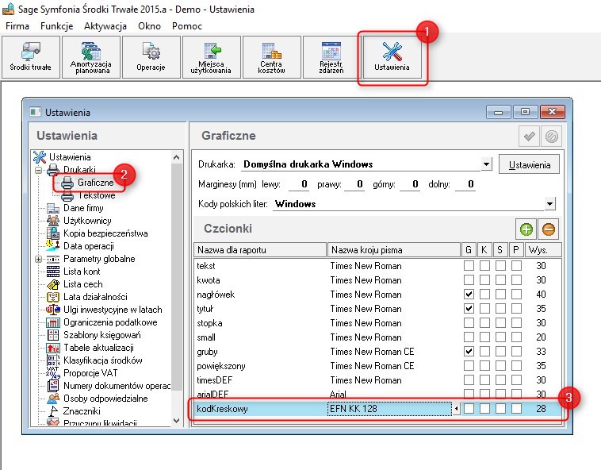Open Tabele aktualizacji tree item
Viewport: 601px width, 470px height.
98,347
